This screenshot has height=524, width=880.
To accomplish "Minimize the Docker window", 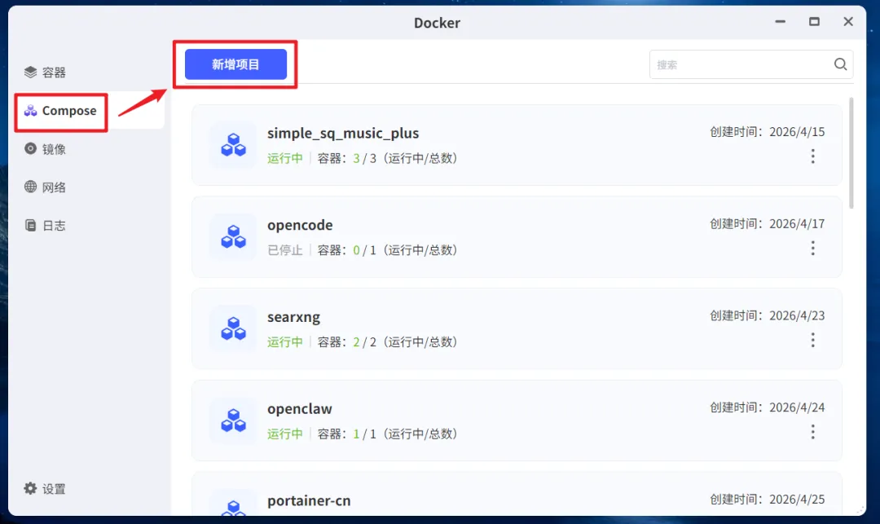I will tap(780, 22).
